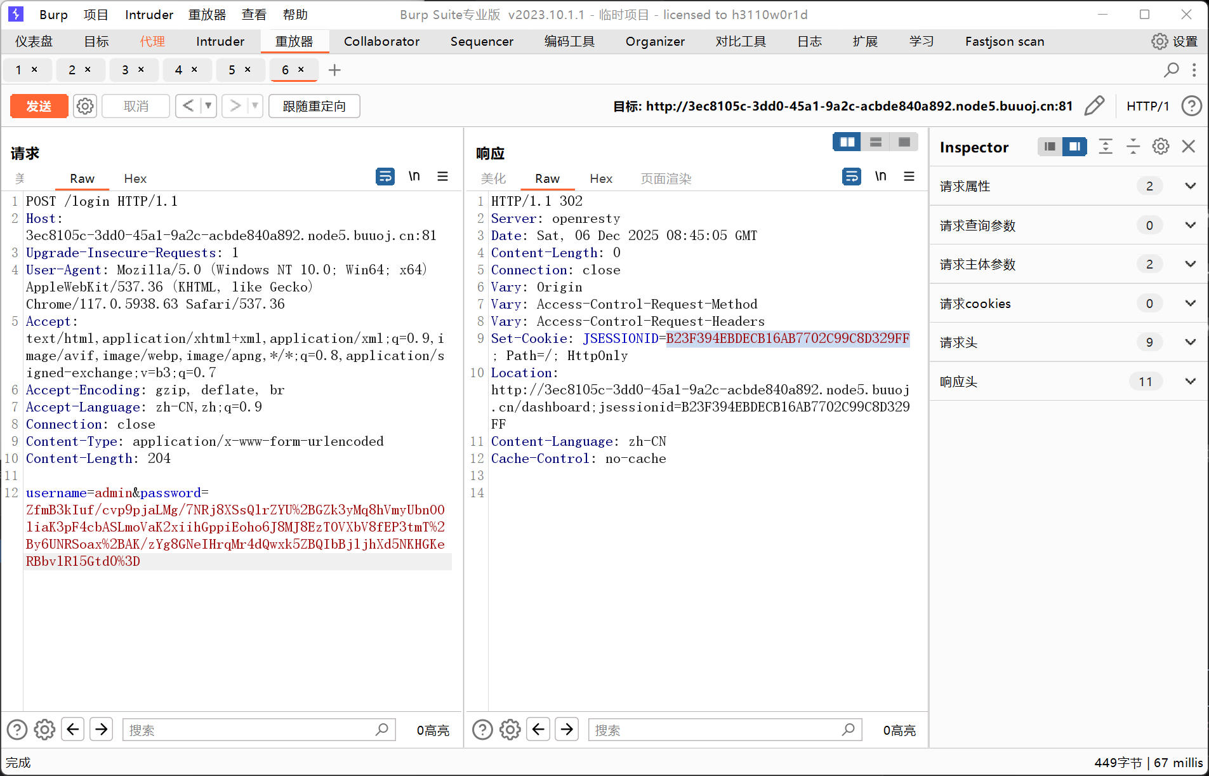This screenshot has height=776, width=1209.
Task: Click the Repeater tab search magnifier icon
Action: pyautogui.click(x=1171, y=70)
